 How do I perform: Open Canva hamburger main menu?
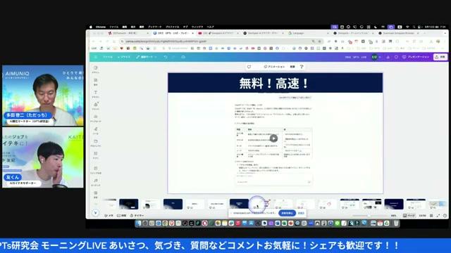coord(95,57)
